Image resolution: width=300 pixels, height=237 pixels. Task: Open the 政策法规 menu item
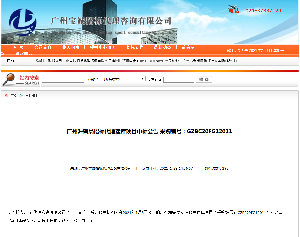coord(188,48)
